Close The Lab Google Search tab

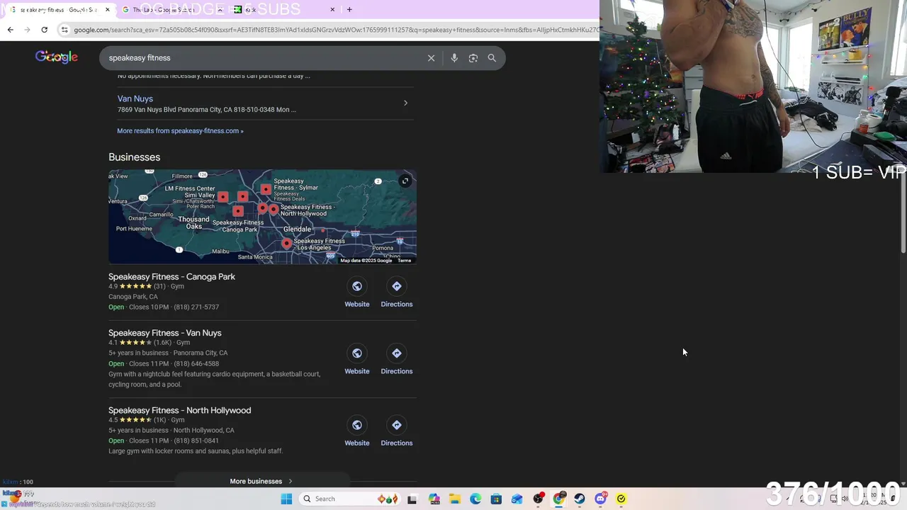pos(220,10)
